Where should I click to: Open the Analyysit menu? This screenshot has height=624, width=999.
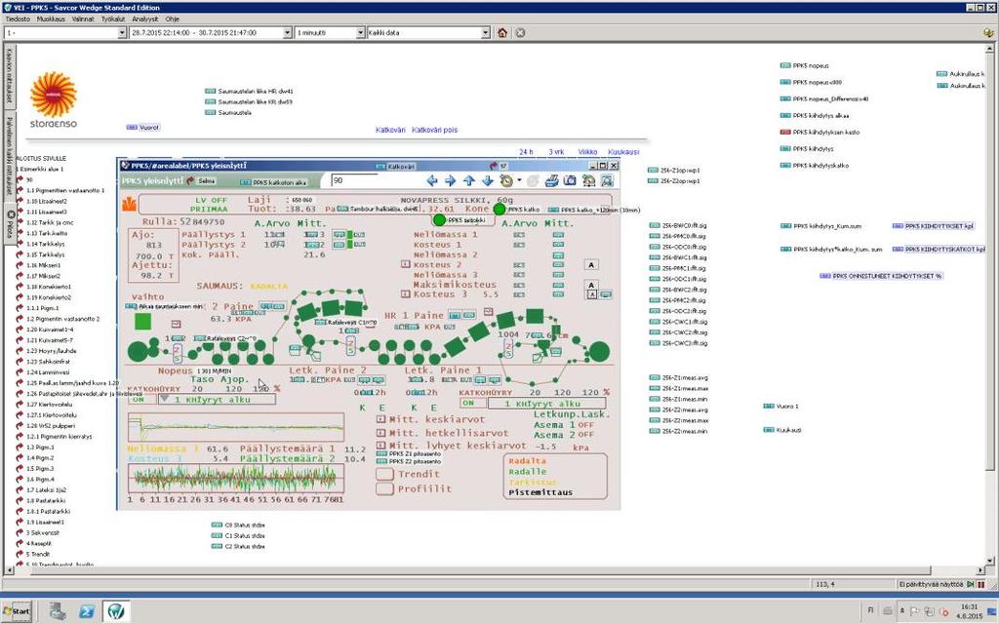click(x=144, y=19)
